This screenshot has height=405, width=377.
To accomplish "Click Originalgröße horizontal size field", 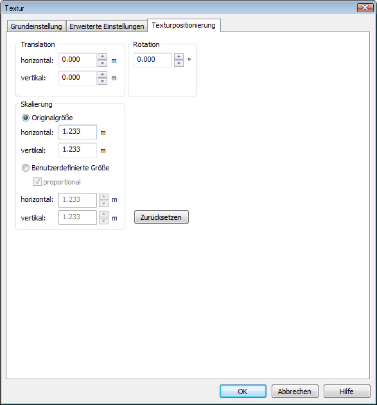I will [78, 132].
